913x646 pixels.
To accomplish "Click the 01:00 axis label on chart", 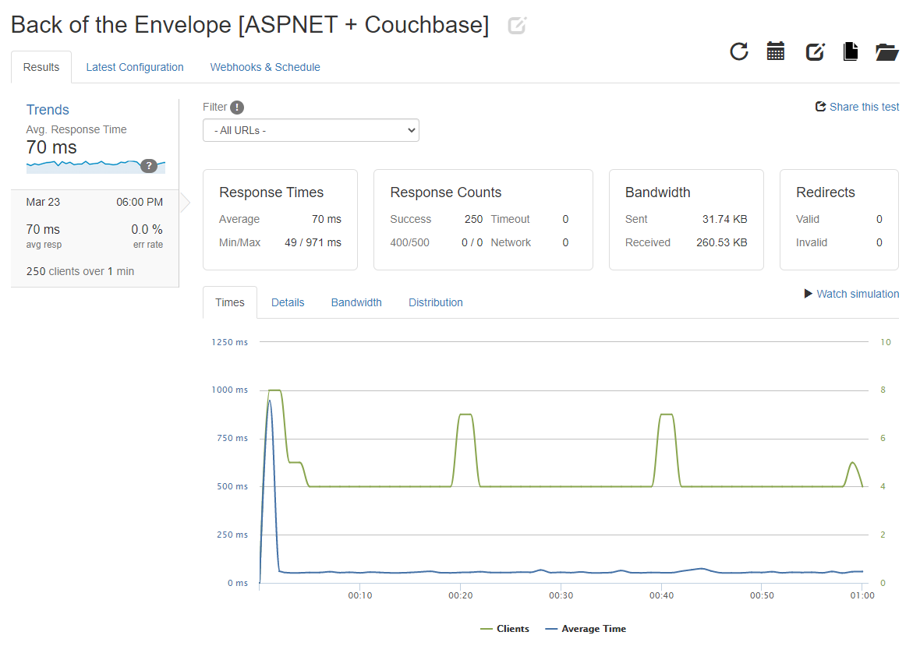I will coord(862,595).
